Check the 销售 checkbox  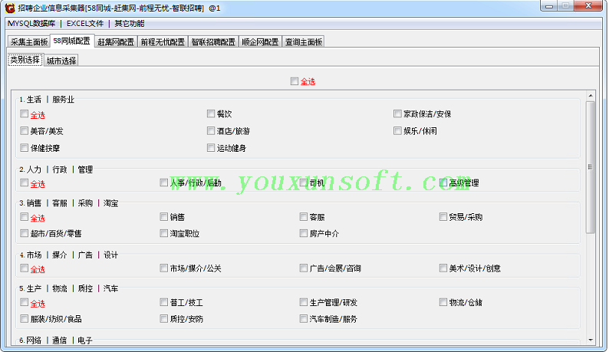click(x=164, y=217)
